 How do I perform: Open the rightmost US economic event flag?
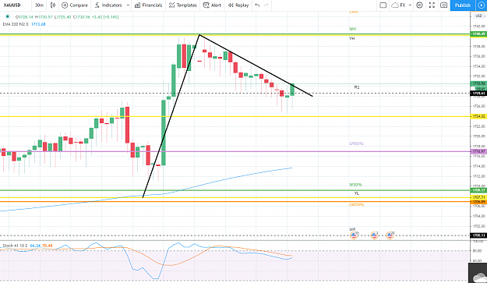[x=390, y=235]
